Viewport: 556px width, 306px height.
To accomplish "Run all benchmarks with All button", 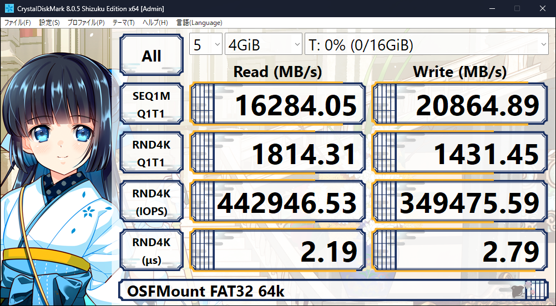I will [x=151, y=55].
